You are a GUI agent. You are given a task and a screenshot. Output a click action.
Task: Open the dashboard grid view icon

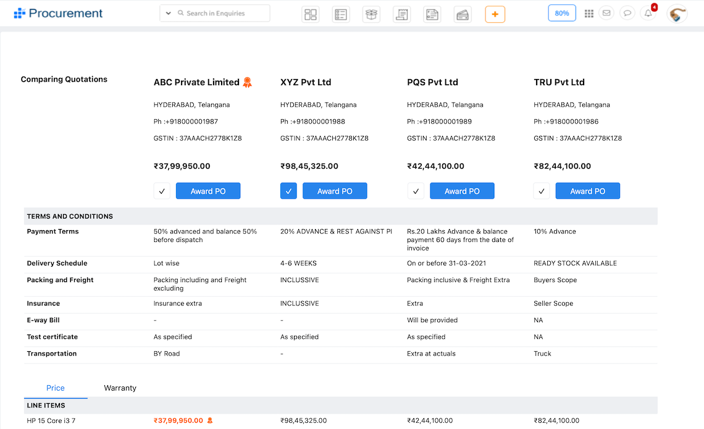click(310, 14)
